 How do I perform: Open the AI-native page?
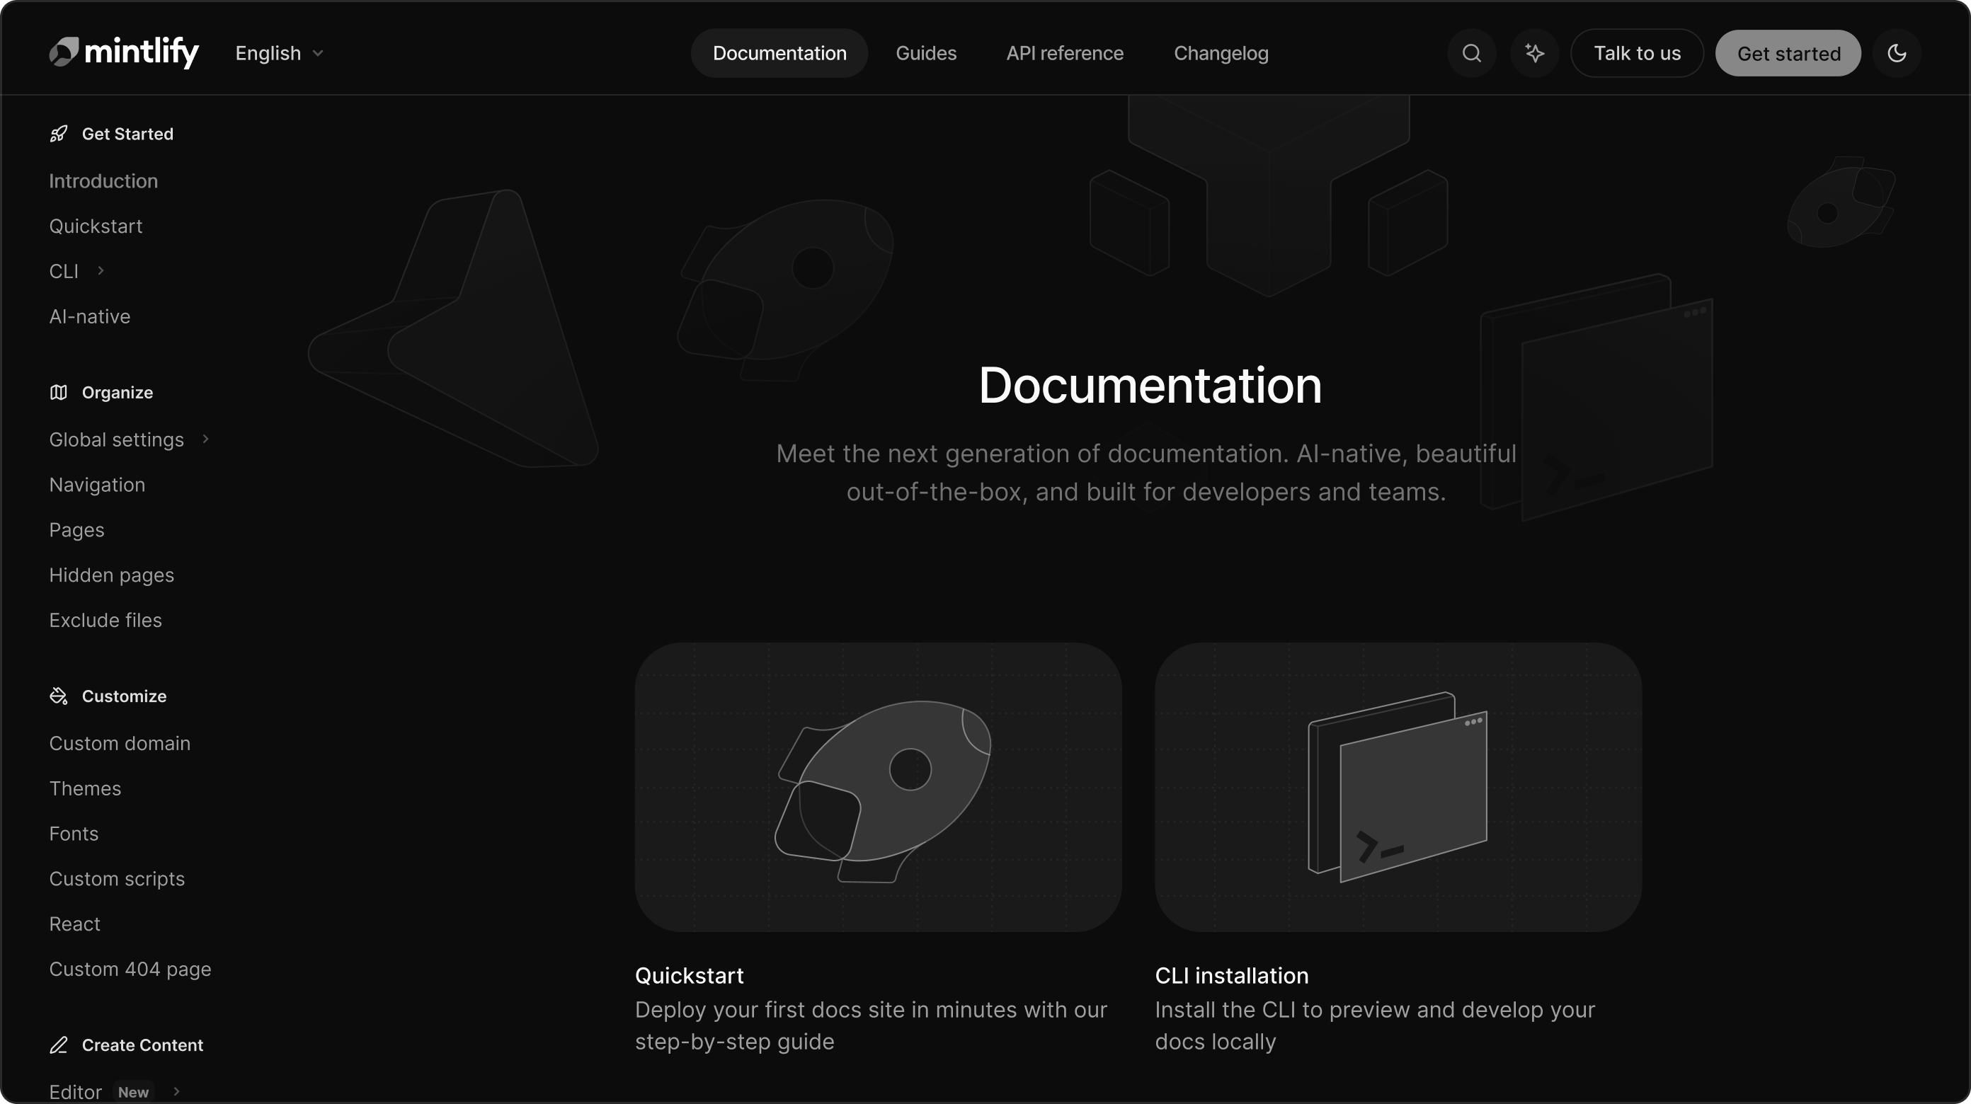point(89,317)
